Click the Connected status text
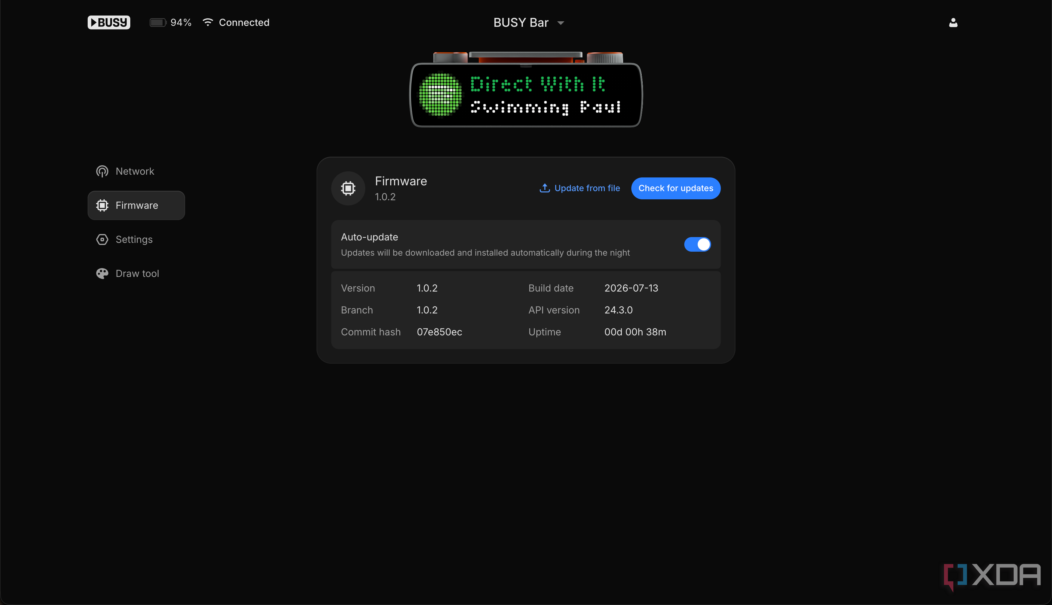This screenshot has width=1052, height=605. pyautogui.click(x=244, y=23)
